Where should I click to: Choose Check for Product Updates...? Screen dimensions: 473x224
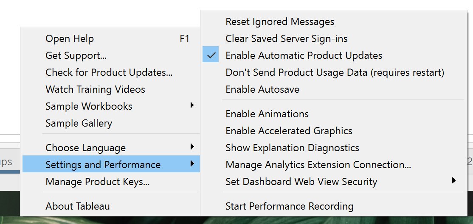pos(111,72)
